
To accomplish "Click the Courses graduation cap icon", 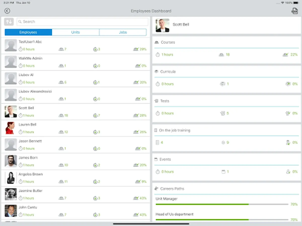I will pyautogui.click(x=157, y=42).
